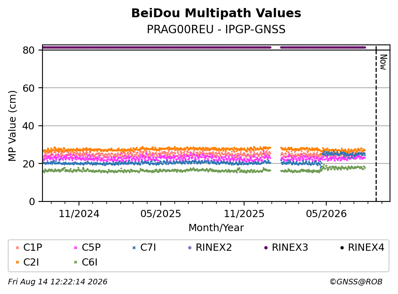Click the C5P magenta legend marker

(x=75, y=248)
